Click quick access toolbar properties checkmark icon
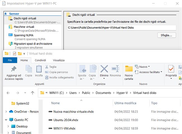This screenshot has height=134, width=182. pyautogui.click(x=14, y=54)
